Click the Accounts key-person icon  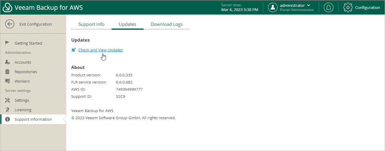[8, 62]
